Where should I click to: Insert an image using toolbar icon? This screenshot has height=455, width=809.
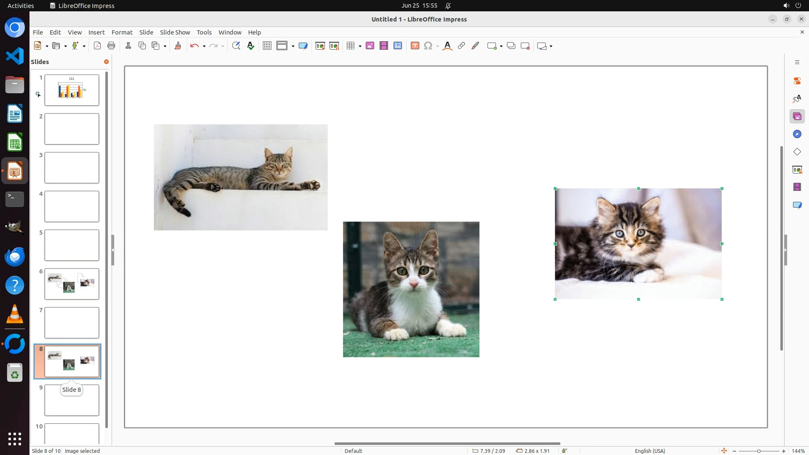(370, 46)
